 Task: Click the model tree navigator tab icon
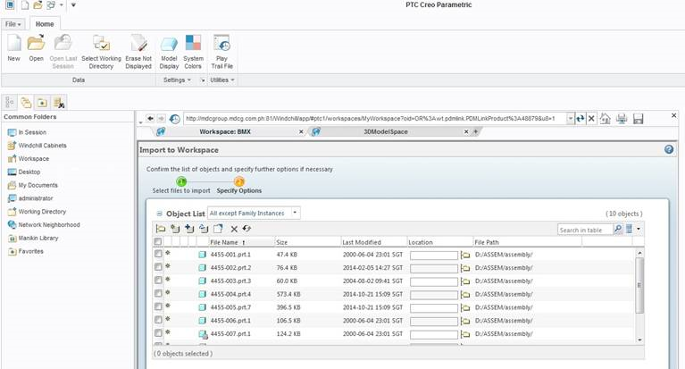9,103
